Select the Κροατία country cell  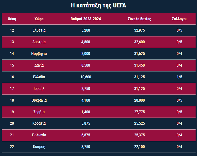[x=39, y=124]
